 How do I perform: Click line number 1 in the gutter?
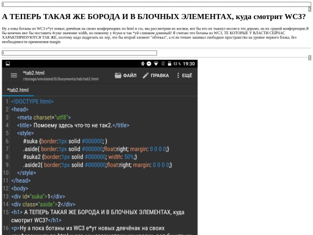coord(7,102)
